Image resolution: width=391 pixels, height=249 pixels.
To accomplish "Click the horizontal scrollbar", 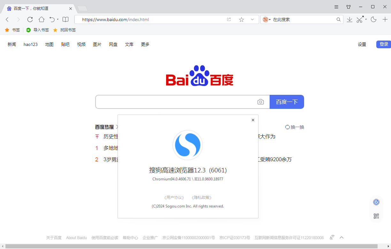I will (x=192, y=246).
